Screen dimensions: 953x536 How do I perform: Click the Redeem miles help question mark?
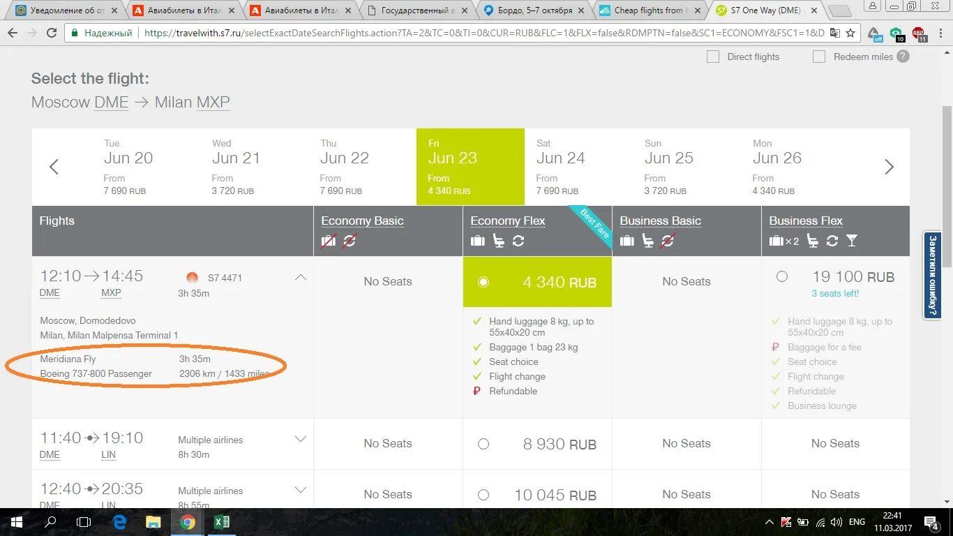coord(903,56)
